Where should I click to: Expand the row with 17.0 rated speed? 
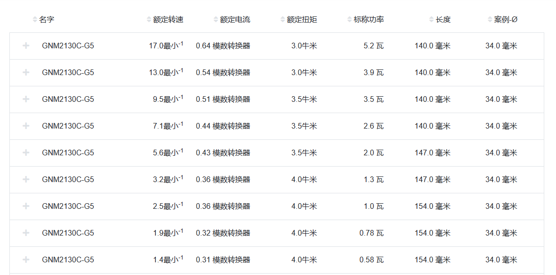(x=26, y=46)
